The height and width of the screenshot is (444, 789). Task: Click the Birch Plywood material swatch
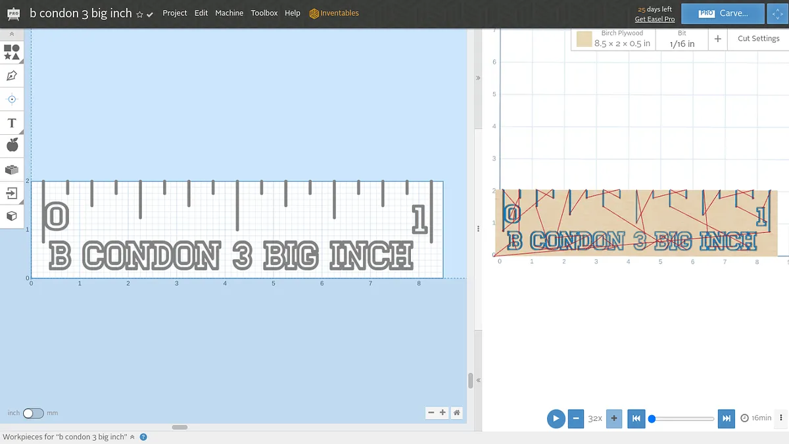(584, 39)
